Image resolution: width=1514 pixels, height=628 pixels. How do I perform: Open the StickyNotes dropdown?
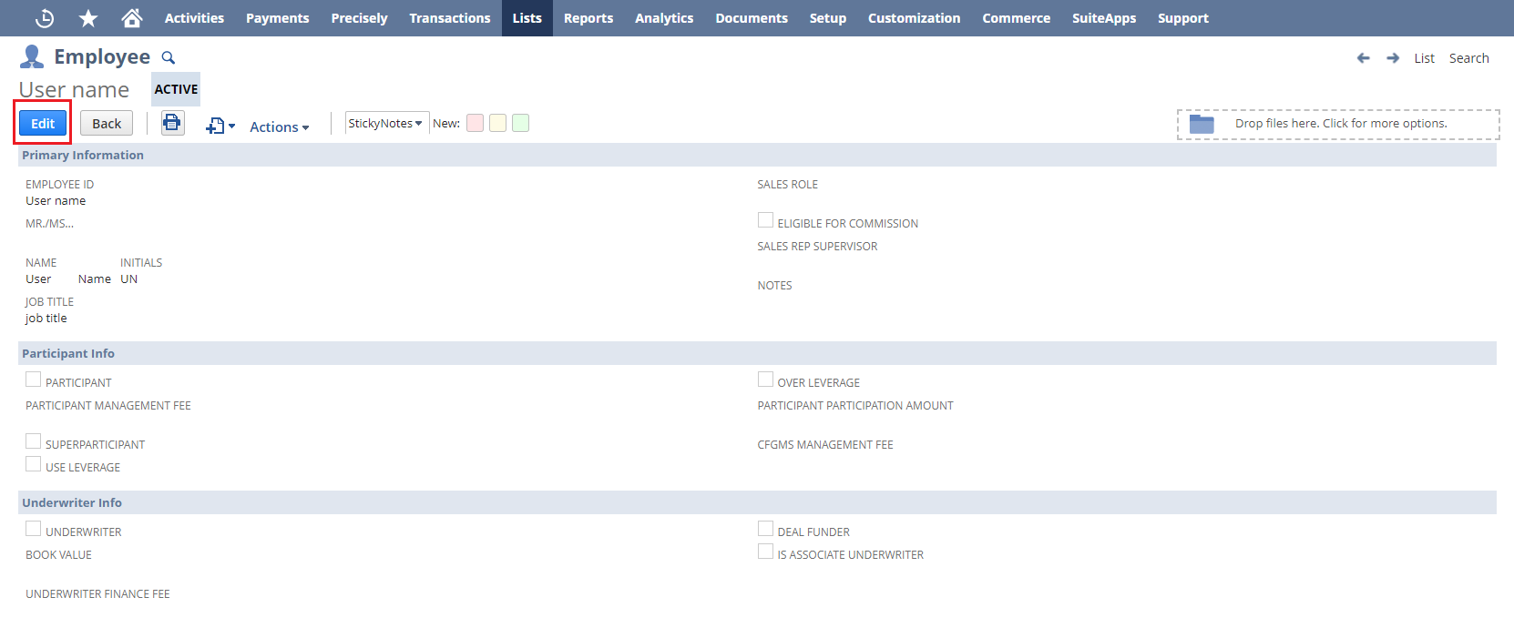click(385, 124)
